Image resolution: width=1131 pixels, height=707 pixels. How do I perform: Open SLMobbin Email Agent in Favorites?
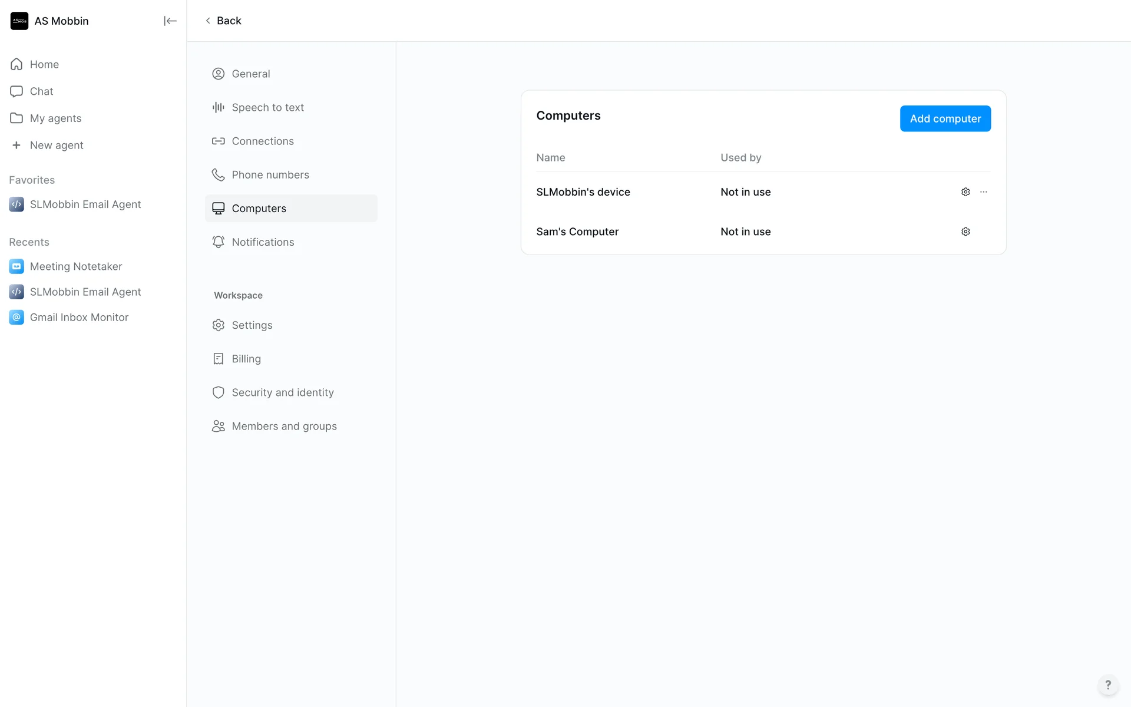(85, 204)
